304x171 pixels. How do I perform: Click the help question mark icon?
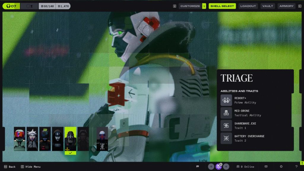point(296,167)
